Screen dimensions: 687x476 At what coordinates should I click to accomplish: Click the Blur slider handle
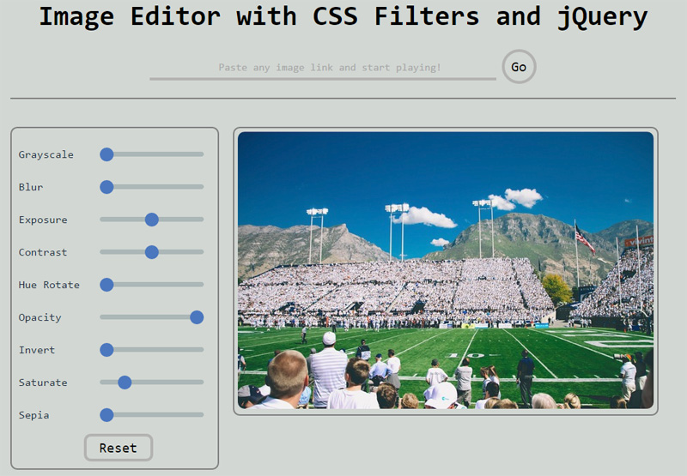pyautogui.click(x=106, y=187)
